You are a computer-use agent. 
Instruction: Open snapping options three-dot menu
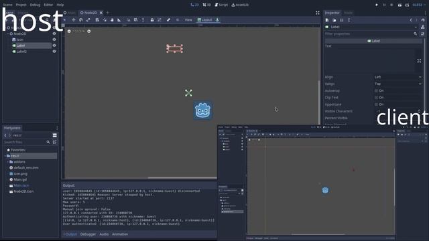click(143, 19)
